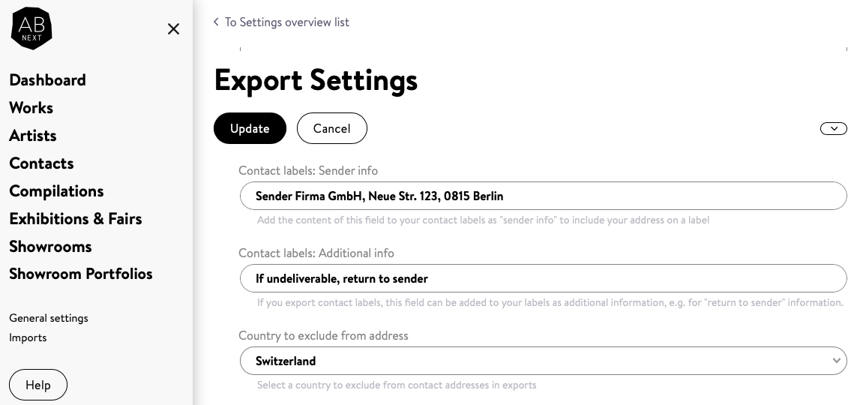Go to the Works section
The image size is (863, 405).
pyautogui.click(x=31, y=108)
